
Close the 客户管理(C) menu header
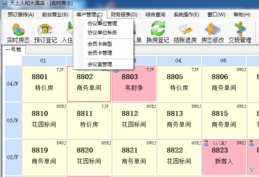click(x=89, y=15)
